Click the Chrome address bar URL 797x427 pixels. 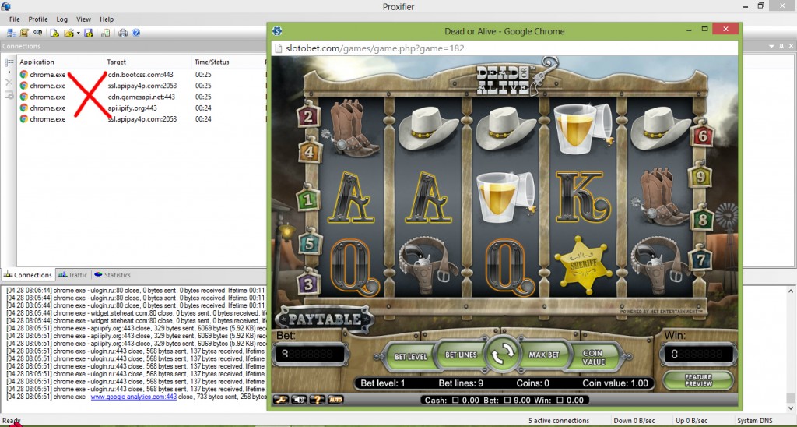pos(374,48)
